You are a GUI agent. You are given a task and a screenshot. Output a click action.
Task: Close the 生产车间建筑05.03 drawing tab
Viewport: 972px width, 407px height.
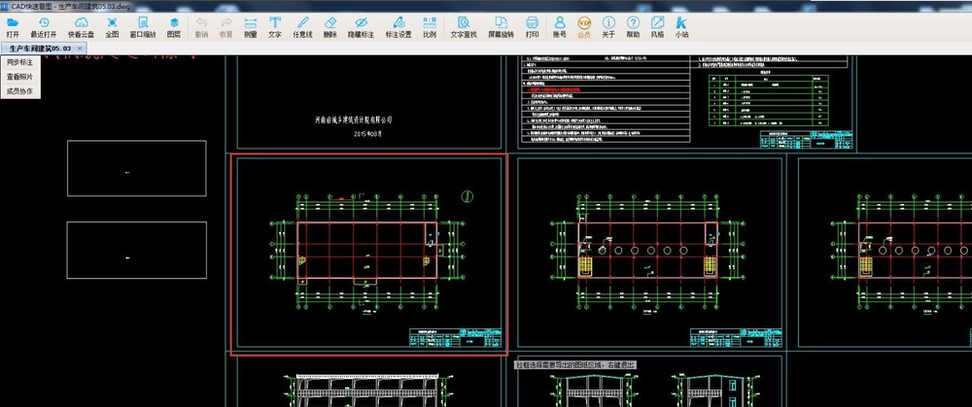coord(82,48)
